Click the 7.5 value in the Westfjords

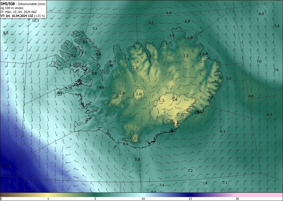tap(84, 53)
